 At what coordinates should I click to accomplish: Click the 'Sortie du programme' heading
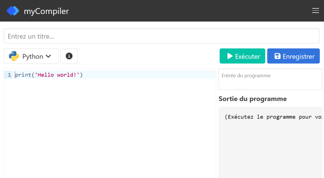click(x=252, y=99)
